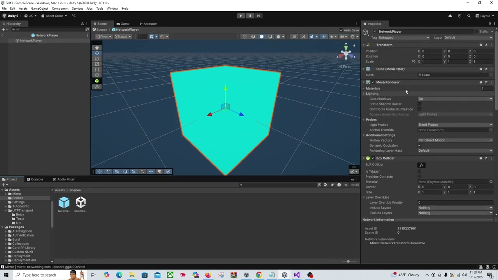The width and height of the screenshot is (498, 280).
Task: Open the Layout dropdown
Action: point(487,16)
